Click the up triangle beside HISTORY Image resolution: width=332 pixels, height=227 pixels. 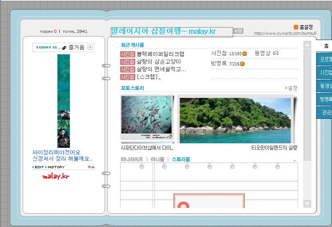click(x=93, y=167)
